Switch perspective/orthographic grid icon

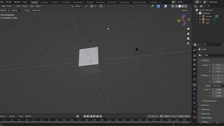point(188,43)
